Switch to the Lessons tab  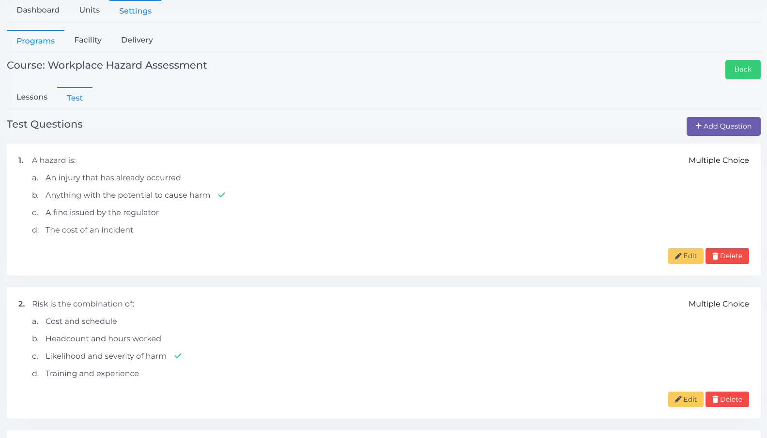tap(32, 97)
